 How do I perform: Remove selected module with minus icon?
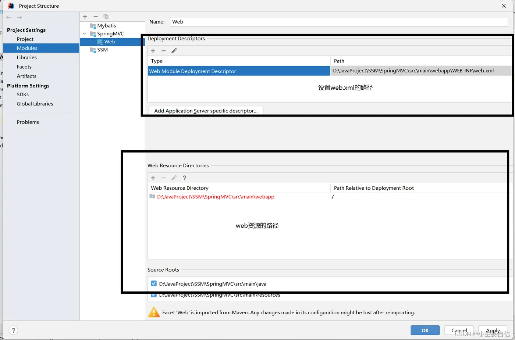click(96, 17)
